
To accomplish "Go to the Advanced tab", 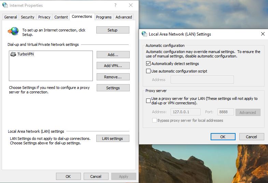I will [124, 17].
